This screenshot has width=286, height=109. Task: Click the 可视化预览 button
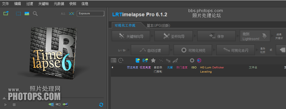coord(193,50)
